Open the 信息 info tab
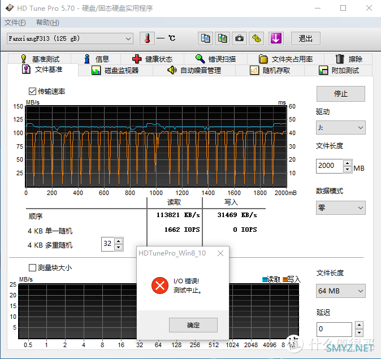Image resolution: width=381 pixels, height=359 pixels. pos(96,59)
